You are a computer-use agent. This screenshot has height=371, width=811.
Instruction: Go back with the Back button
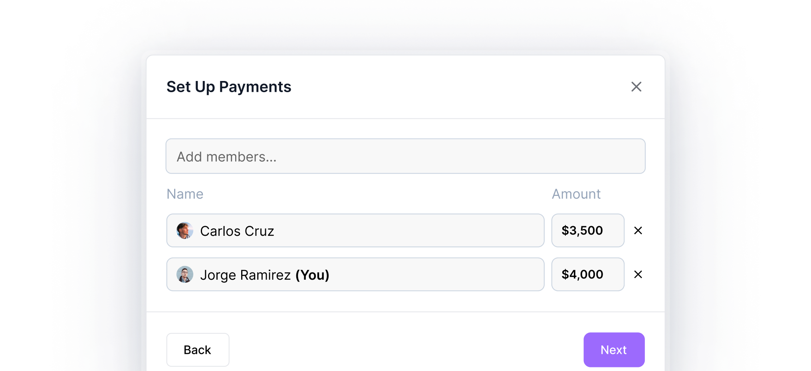(x=198, y=350)
